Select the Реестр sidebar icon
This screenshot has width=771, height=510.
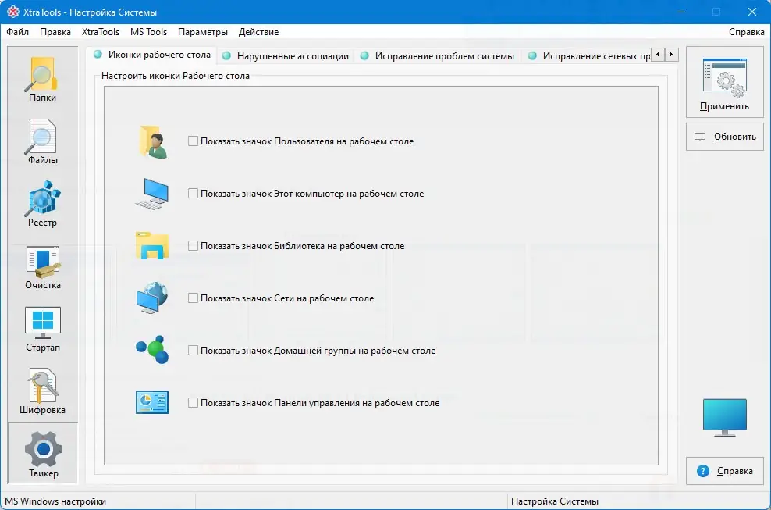coord(42,205)
